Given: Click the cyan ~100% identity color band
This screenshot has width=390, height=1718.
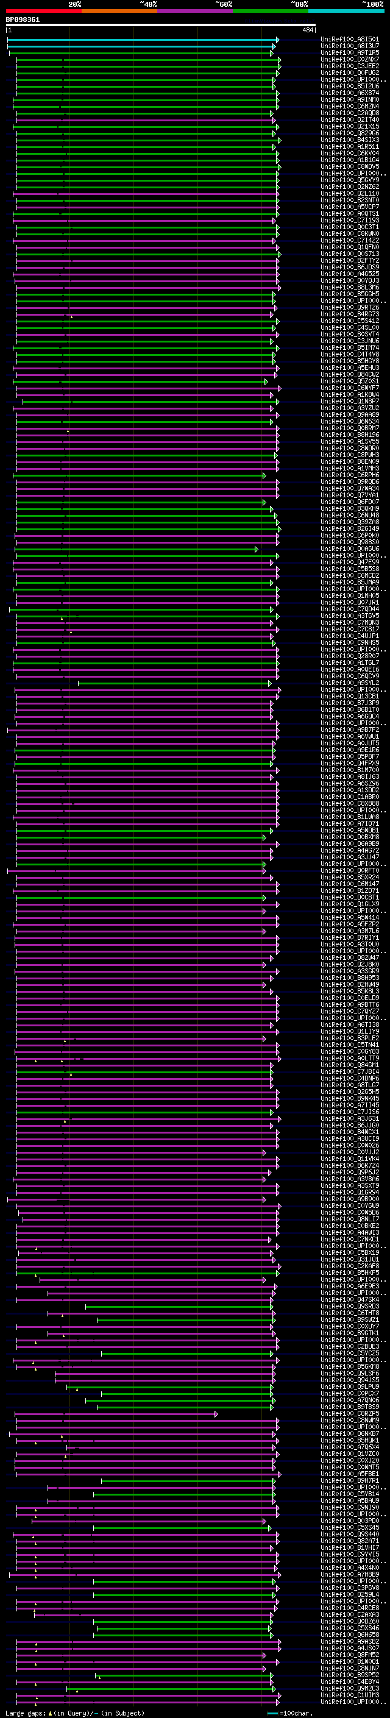Looking at the screenshot, I should [346, 11].
